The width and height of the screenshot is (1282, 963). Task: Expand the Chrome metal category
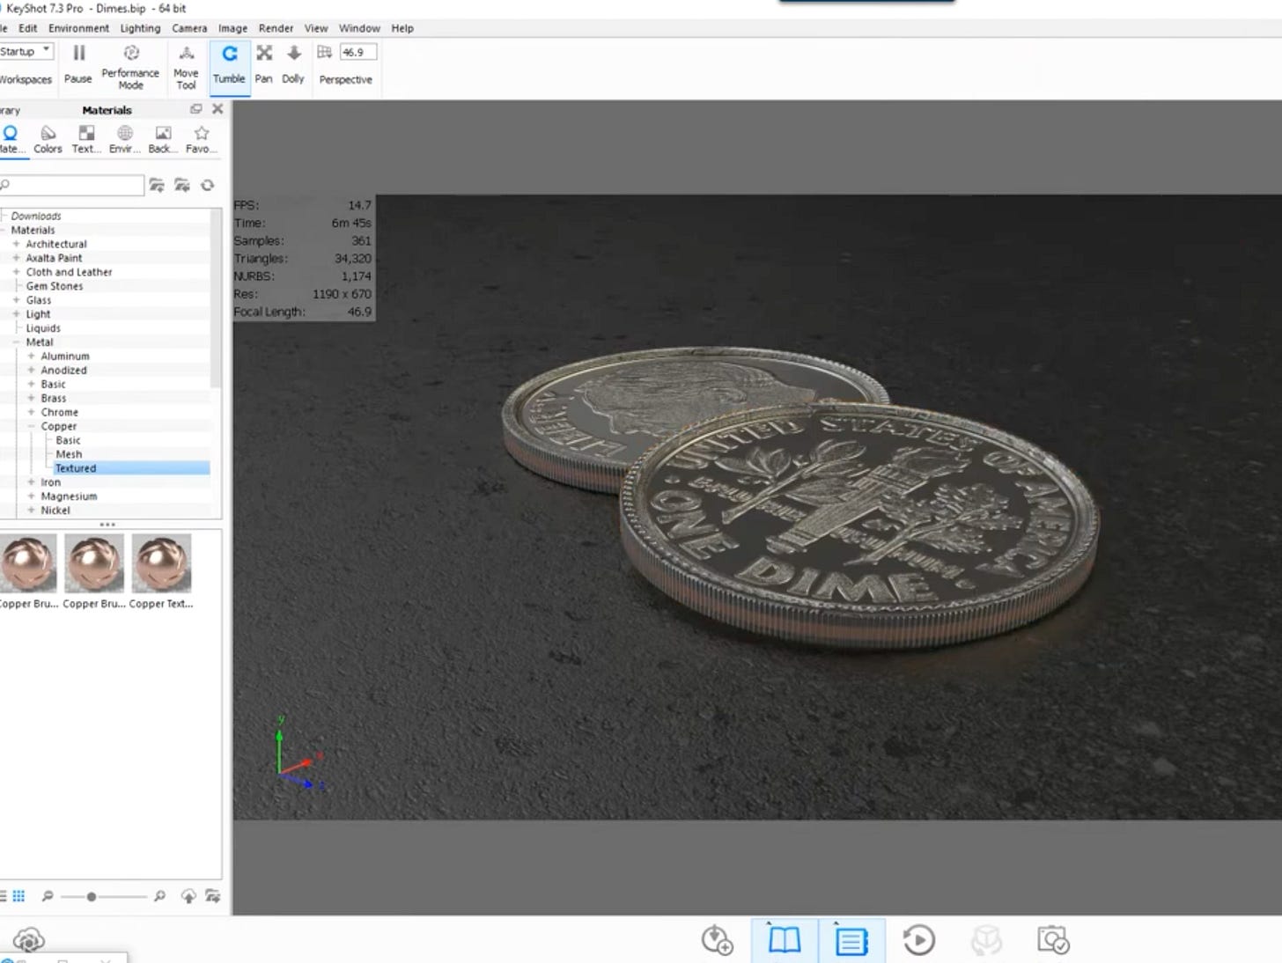[33, 412]
